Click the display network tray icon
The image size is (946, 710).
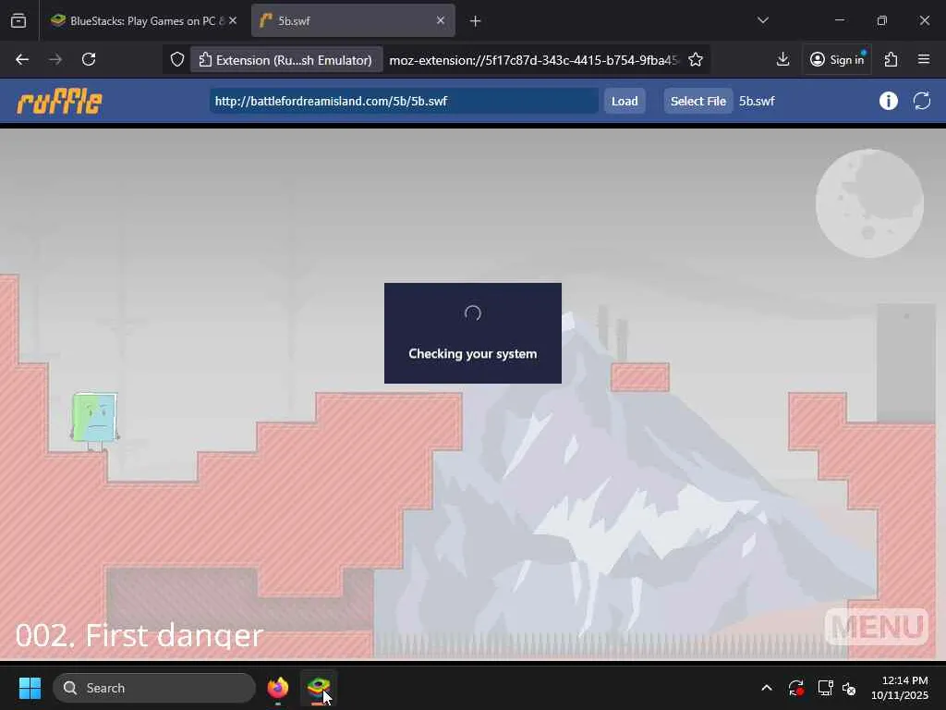825,688
